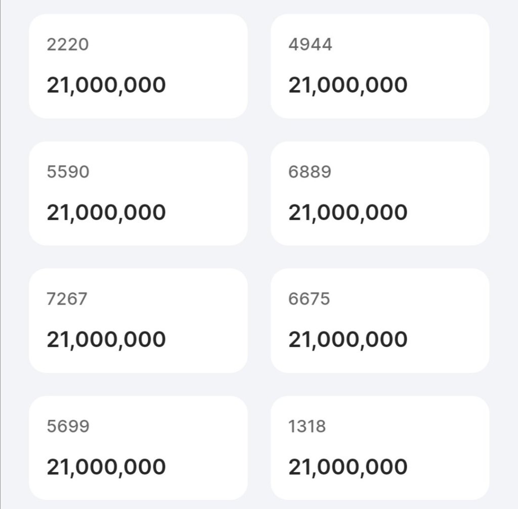518x509 pixels.
Task: Click the 21,000,000 figure beneath 1318
Action: coord(348,467)
